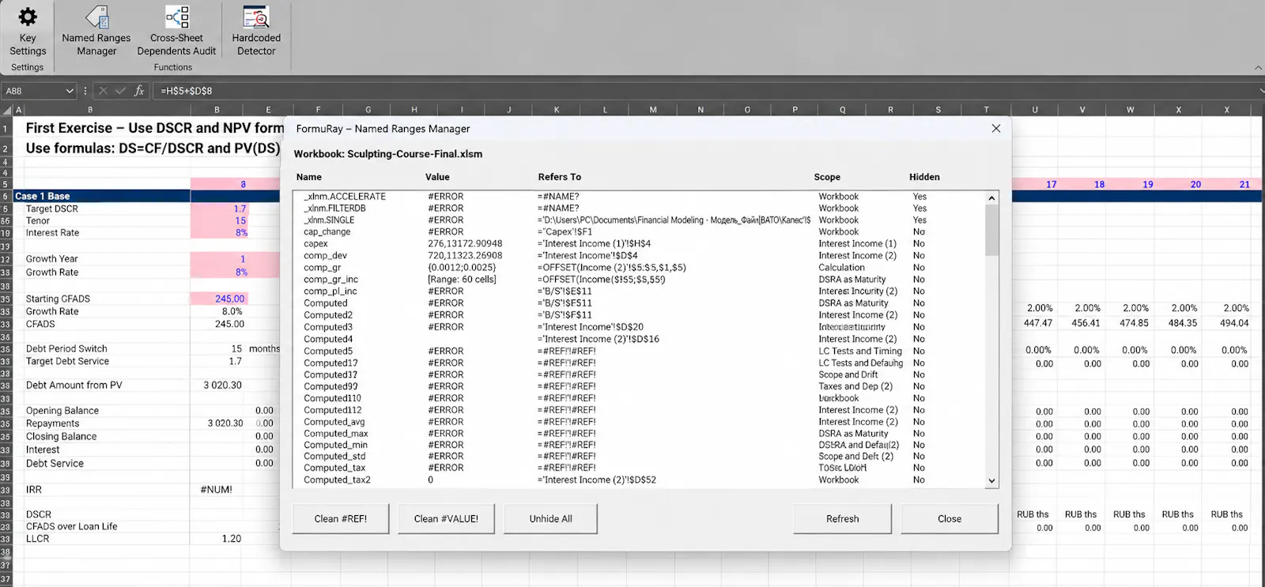Launch Cross-Sheet Dependents Audit
Image resolution: width=1265 pixels, height=587 pixels.
pos(176,32)
